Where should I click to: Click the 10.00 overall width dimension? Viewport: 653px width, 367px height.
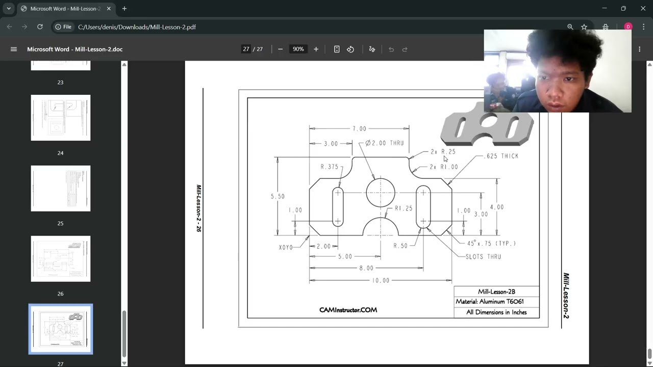click(381, 280)
